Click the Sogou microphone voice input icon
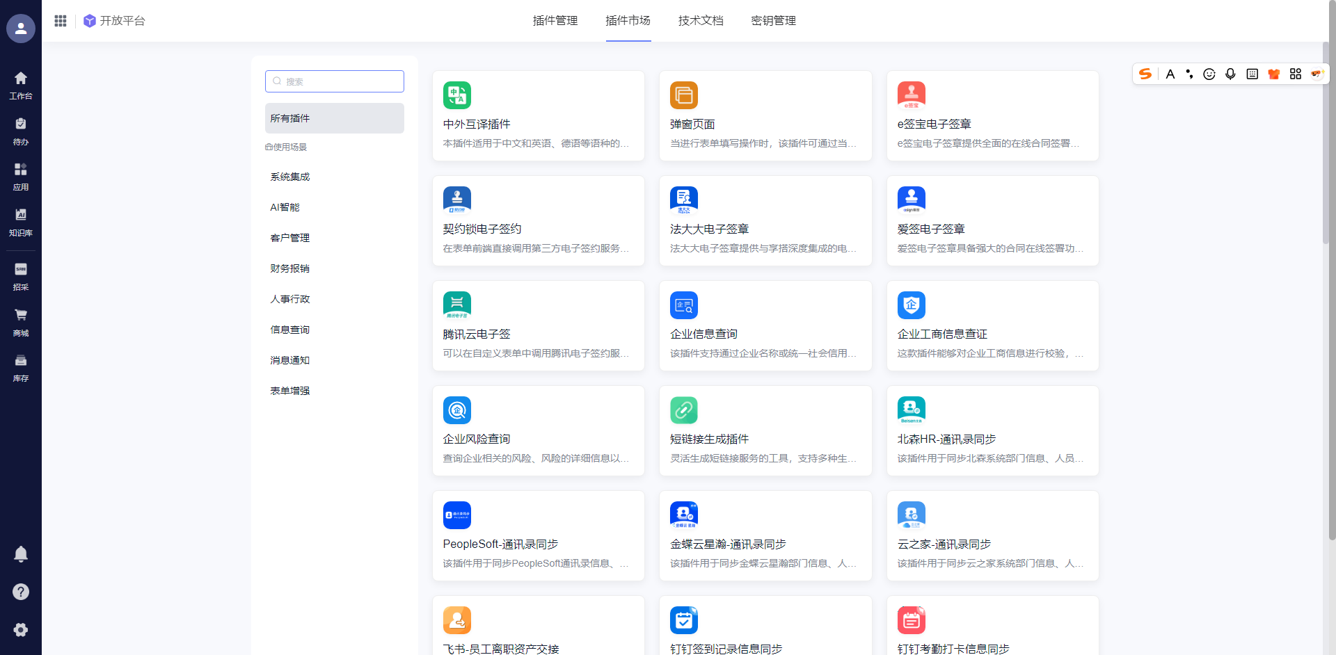 (x=1230, y=74)
